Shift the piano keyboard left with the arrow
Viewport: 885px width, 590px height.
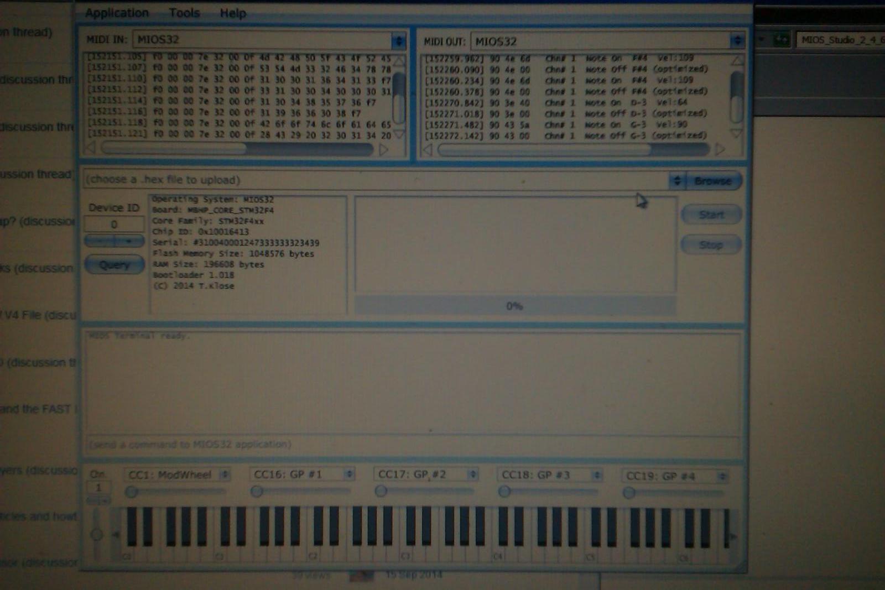(116, 535)
